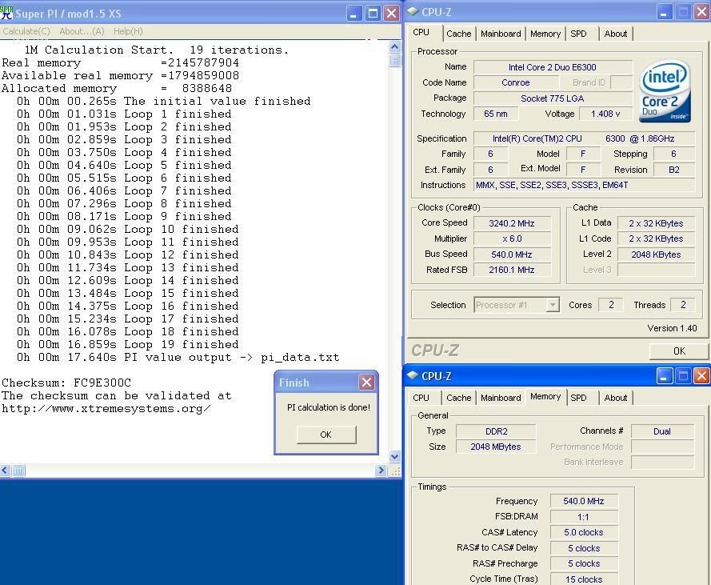Click the Super PI title bar icon

click(x=6, y=13)
